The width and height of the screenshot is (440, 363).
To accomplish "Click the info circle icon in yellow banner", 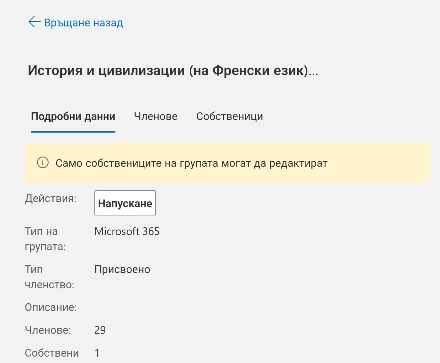I will [43, 163].
